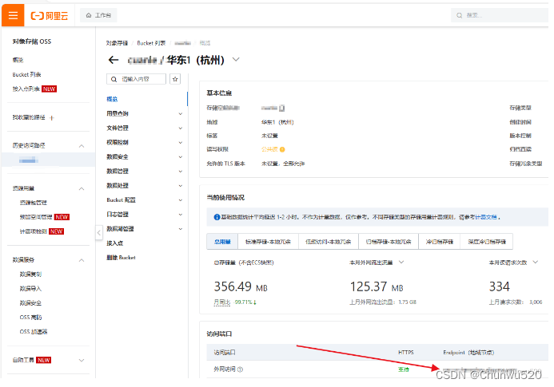The width and height of the screenshot is (554, 387).
Task: Click the 月同比 label
Action: click(222, 302)
